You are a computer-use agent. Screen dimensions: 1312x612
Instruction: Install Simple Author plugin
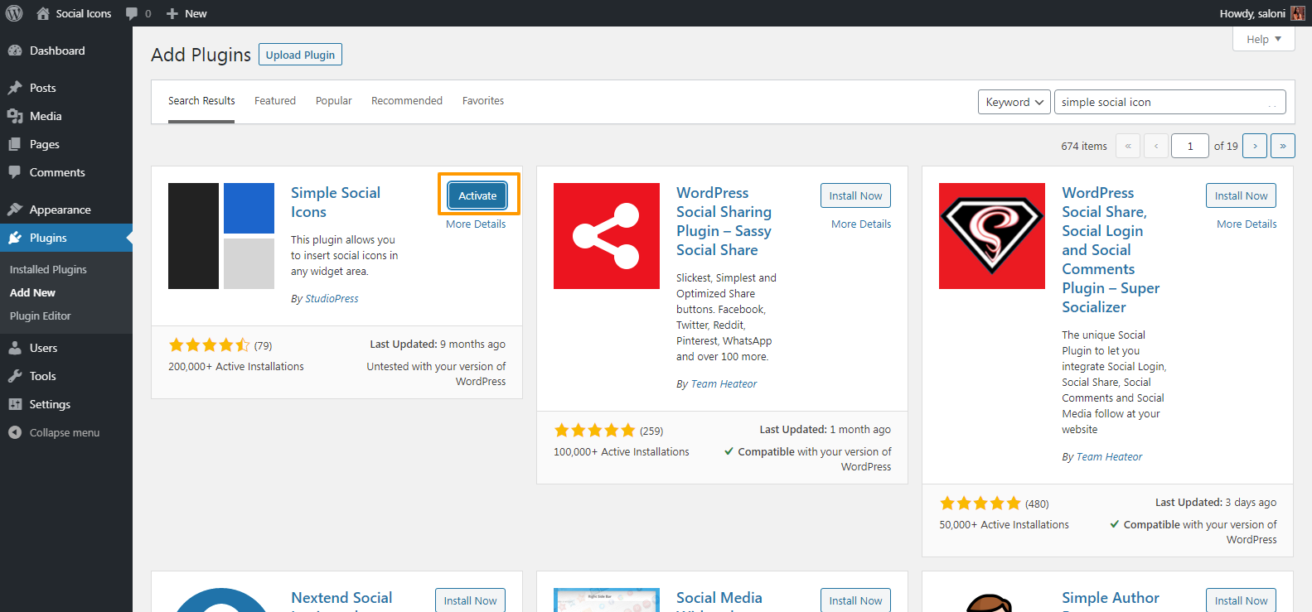click(x=1241, y=600)
